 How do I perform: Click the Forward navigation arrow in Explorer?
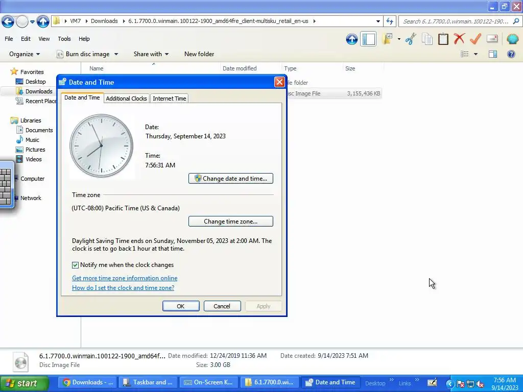point(22,21)
